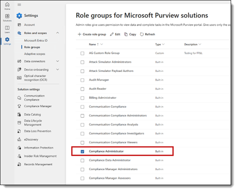Open the Type column dropdown
Image resolution: width=237 pixels, height=191 pixels.
(163, 44)
